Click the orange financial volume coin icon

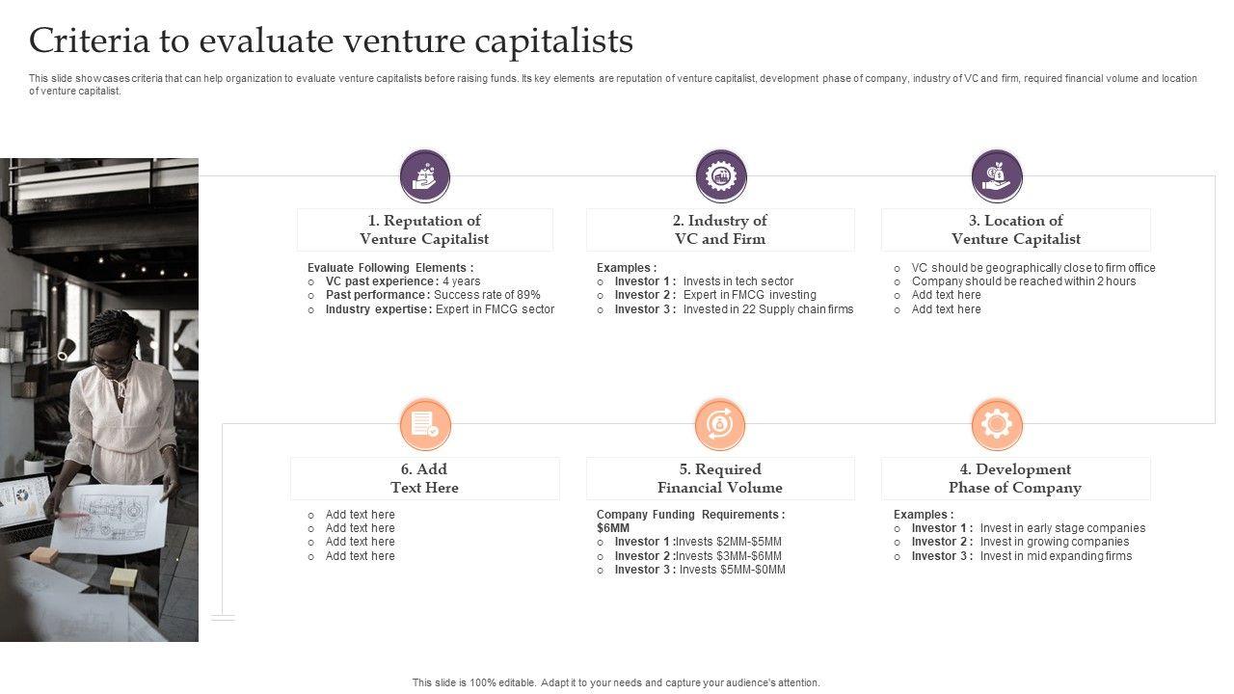click(720, 424)
